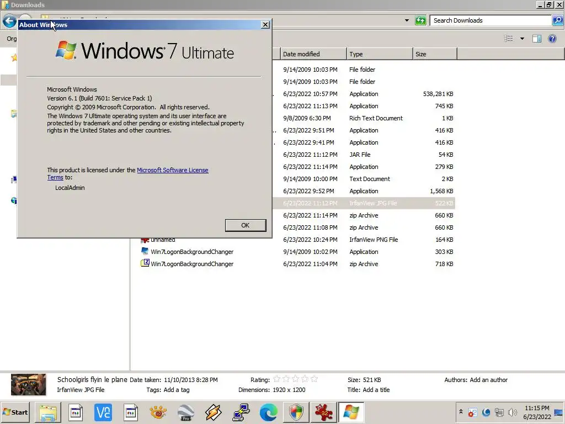This screenshot has height=424, width=565.
Task: Open the VNC taskbar icon
Action: click(x=103, y=412)
